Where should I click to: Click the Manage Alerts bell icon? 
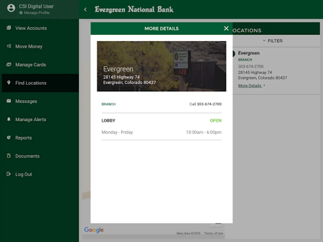click(9, 119)
